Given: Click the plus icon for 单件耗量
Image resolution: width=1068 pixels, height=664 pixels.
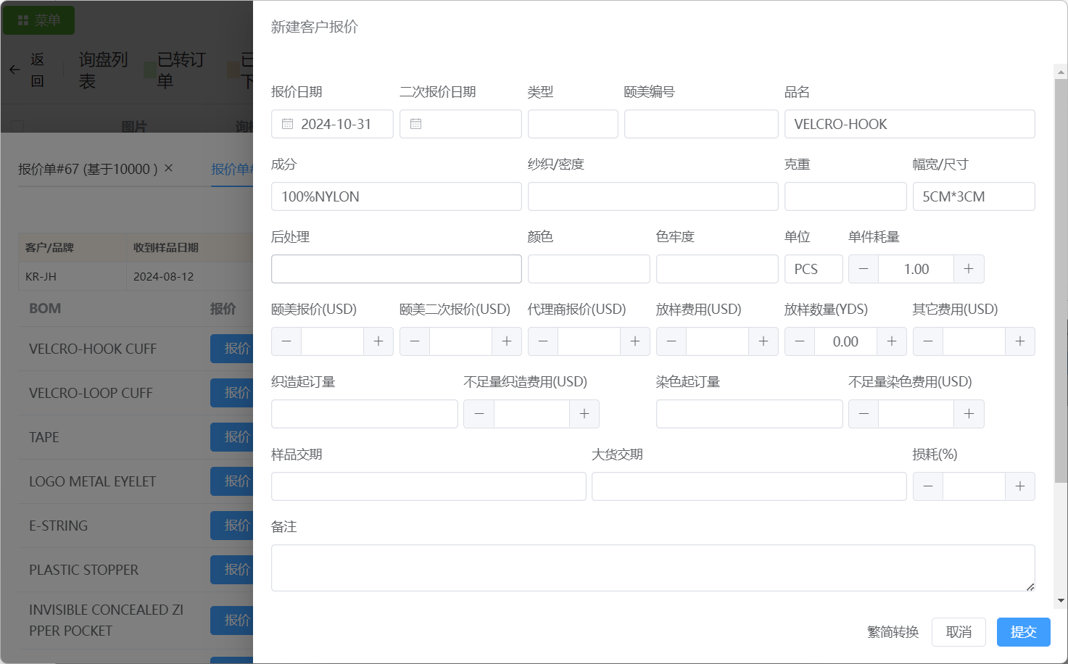Looking at the screenshot, I should point(969,269).
